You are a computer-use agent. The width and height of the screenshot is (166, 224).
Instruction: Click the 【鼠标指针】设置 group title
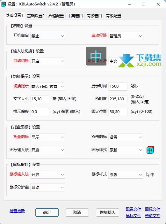pos(25,165)
